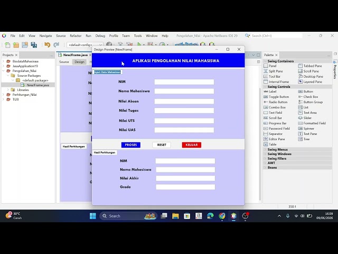
Task: Switch to the Design editor view
Action: 79,62
